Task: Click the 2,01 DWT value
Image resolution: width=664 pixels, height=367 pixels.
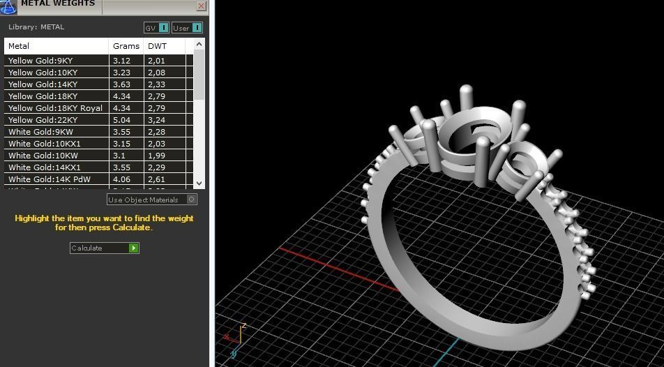Action: (156, 61)
